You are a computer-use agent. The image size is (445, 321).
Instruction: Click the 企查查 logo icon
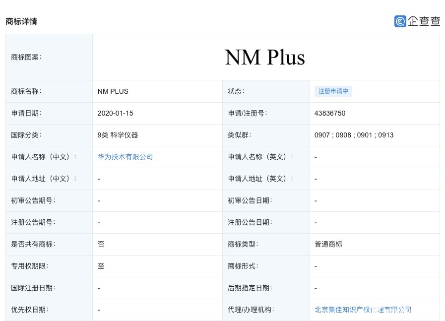(400, 21)
